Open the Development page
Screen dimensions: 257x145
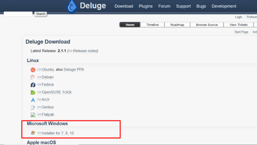tap(224, 6)
